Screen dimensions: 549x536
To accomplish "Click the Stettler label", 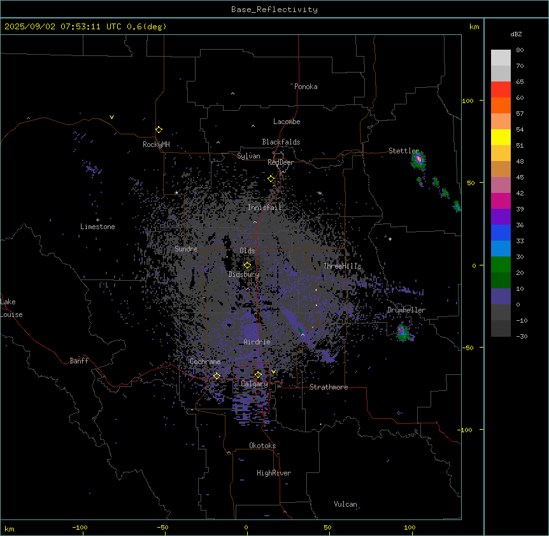I will (x=404, y=151).
